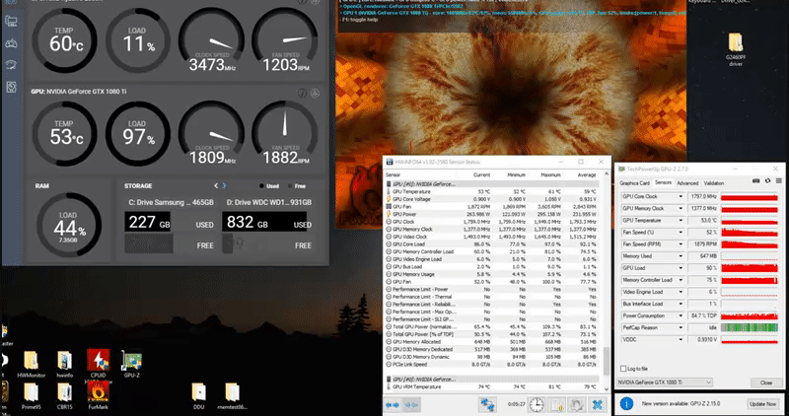Switch to Validation tab in GPU-Z
The width and height of the screenshot is (789, 416).
coord(713,183)
